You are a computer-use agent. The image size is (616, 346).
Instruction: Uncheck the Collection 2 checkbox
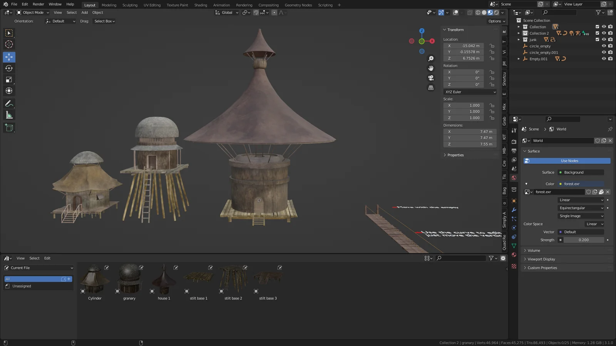click(597, 33)
